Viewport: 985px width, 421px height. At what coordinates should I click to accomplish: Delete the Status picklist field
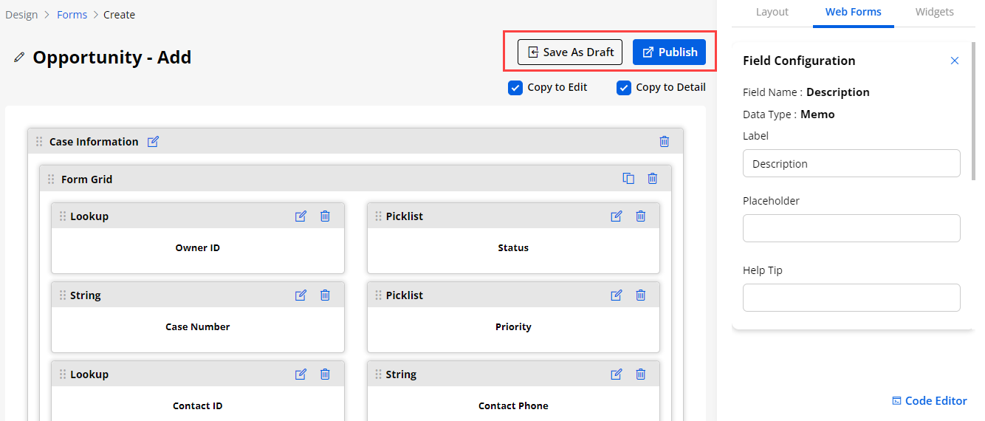click(640, 216)
